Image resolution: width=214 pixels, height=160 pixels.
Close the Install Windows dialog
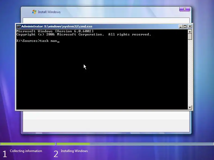[x=185, y=9]
